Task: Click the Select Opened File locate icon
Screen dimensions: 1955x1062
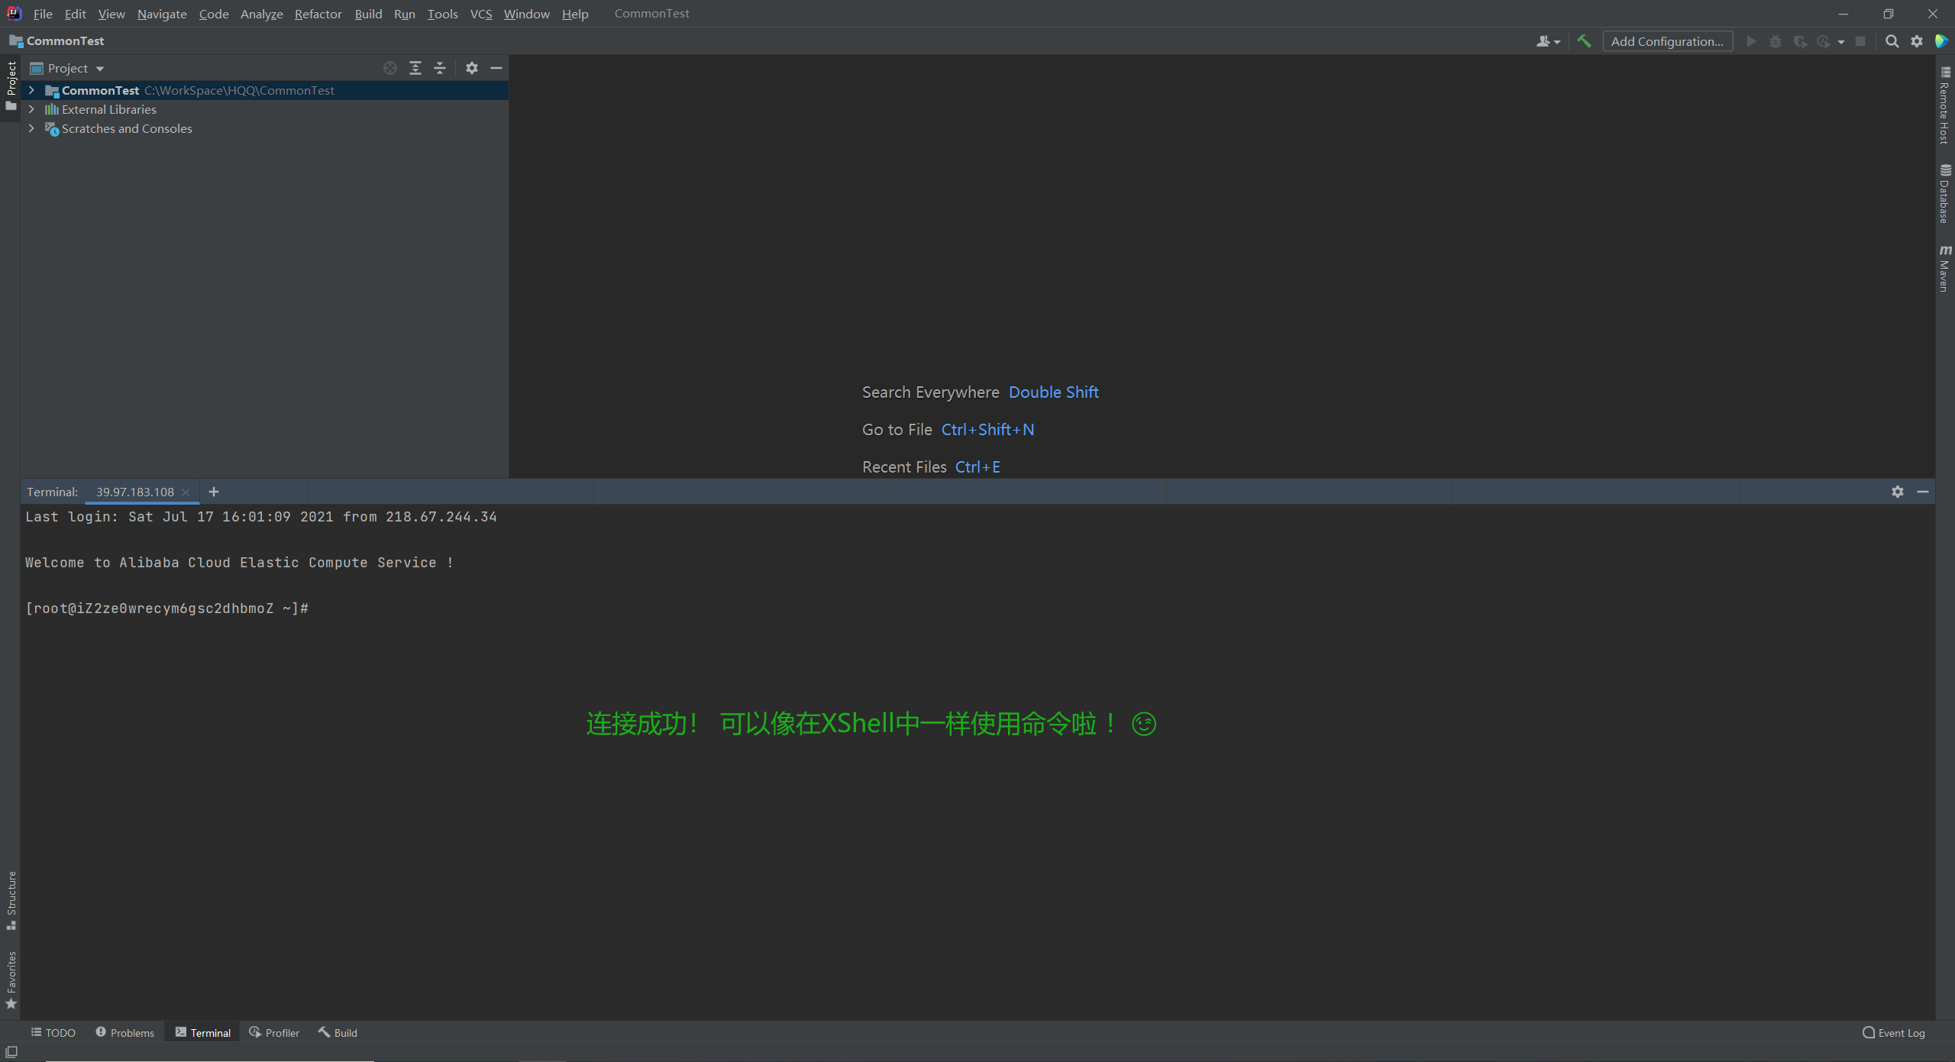Action: tap(390, 68)
